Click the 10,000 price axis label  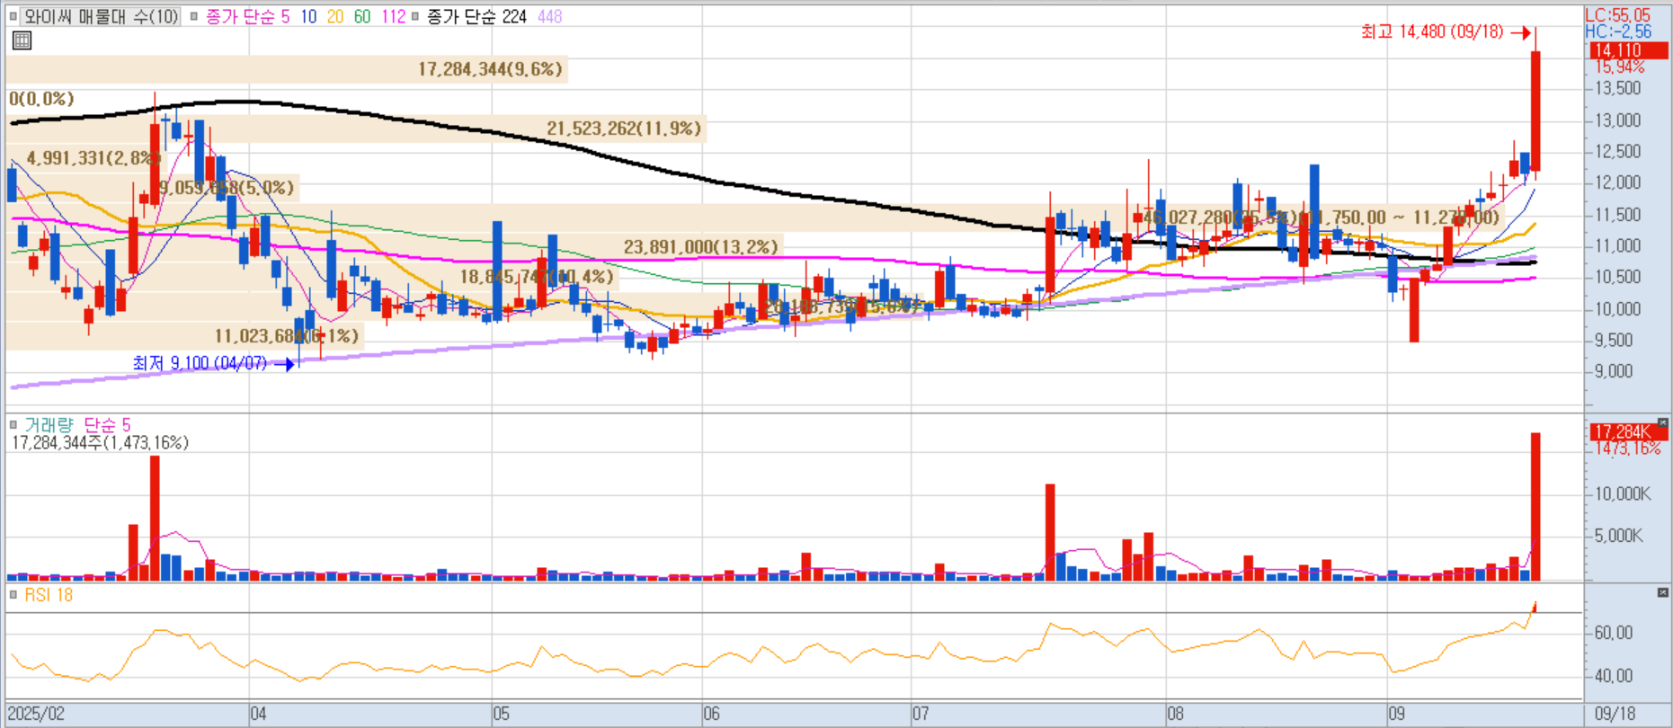click(x=1618, y=309)
